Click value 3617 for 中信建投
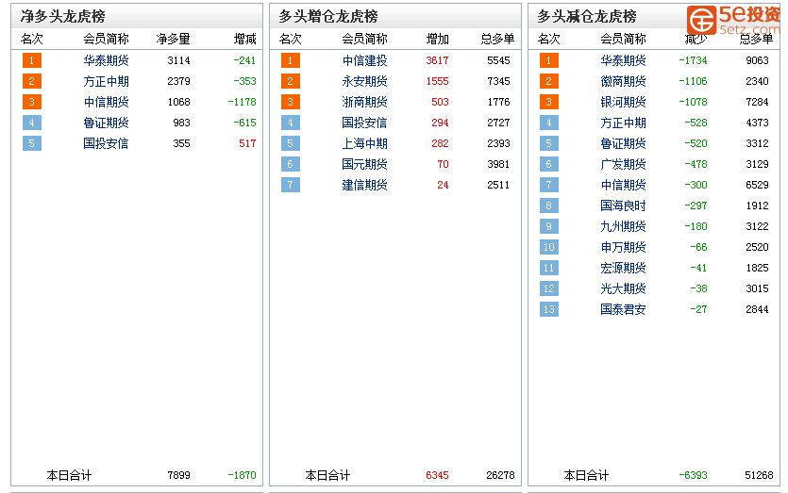 (x=437, y=60)
